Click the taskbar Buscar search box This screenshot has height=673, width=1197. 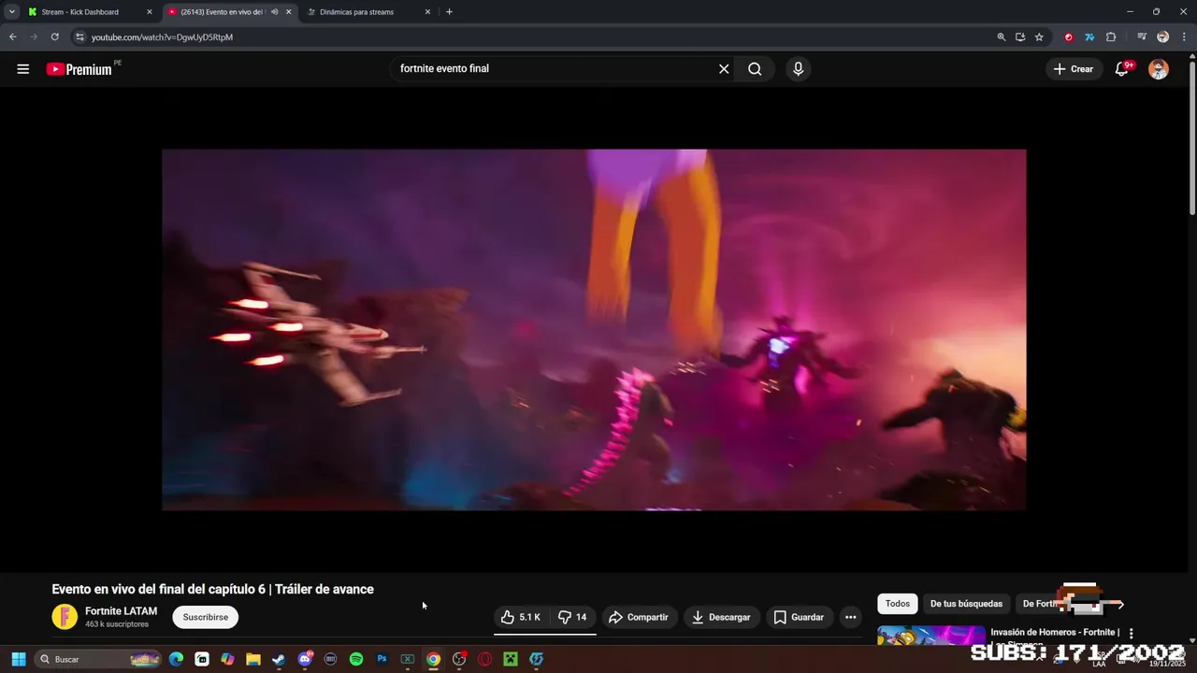(x=99, y=659)
